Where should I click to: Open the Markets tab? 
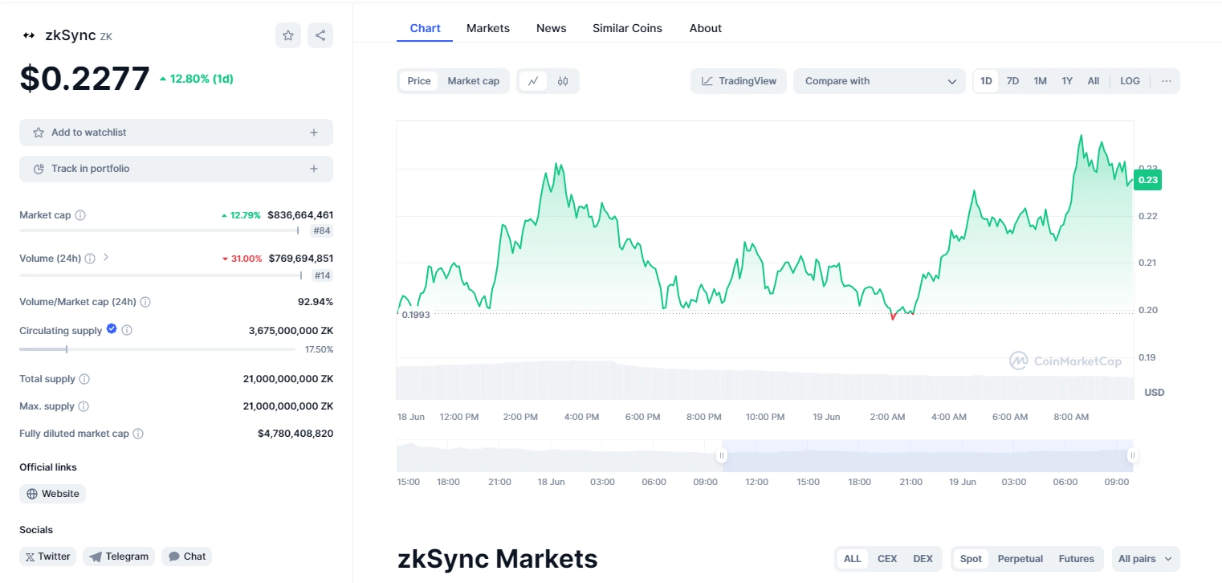488,28
